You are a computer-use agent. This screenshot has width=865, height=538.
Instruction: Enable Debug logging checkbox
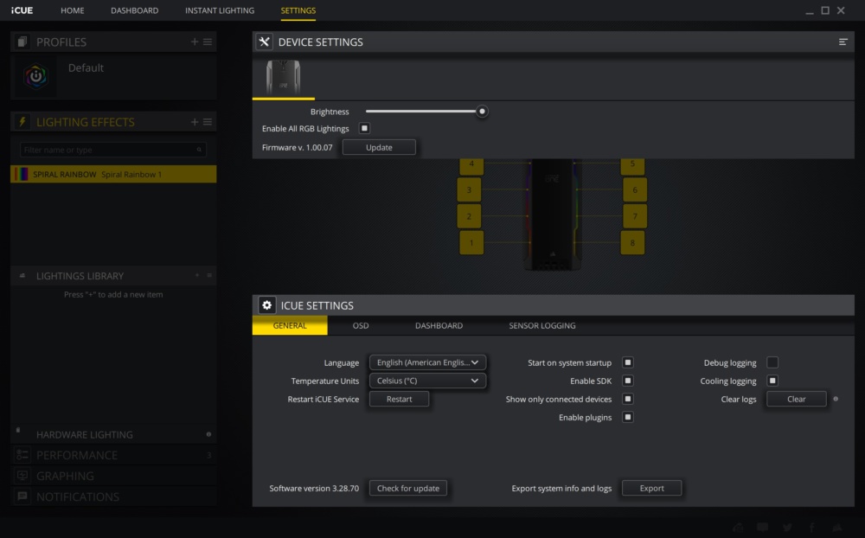[x=772, y=362]
